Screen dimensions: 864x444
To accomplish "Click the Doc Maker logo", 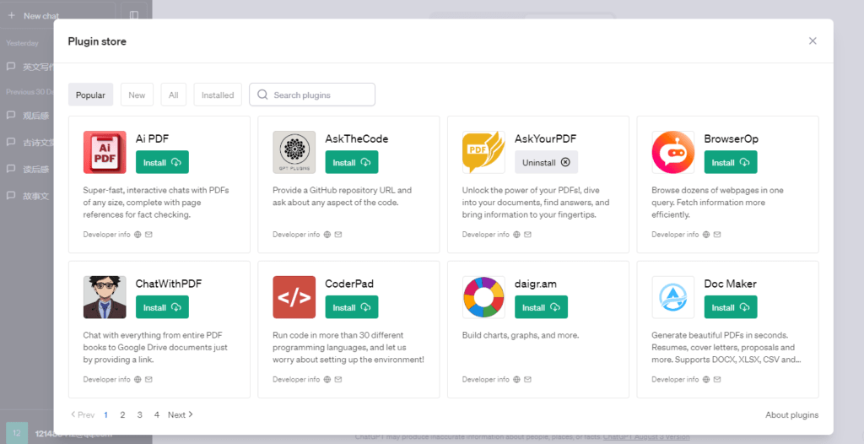I will pyautogui.click(x=673, y=297).
